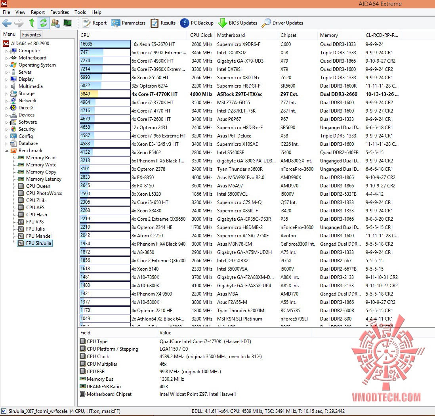Open the View menu
The width and height of the screenshot is (435, 416).
pyautogui.click(x=20, y=12)
